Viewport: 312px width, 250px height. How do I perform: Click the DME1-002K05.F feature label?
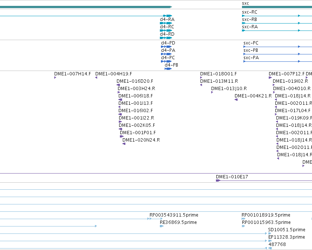coord(137,126)
